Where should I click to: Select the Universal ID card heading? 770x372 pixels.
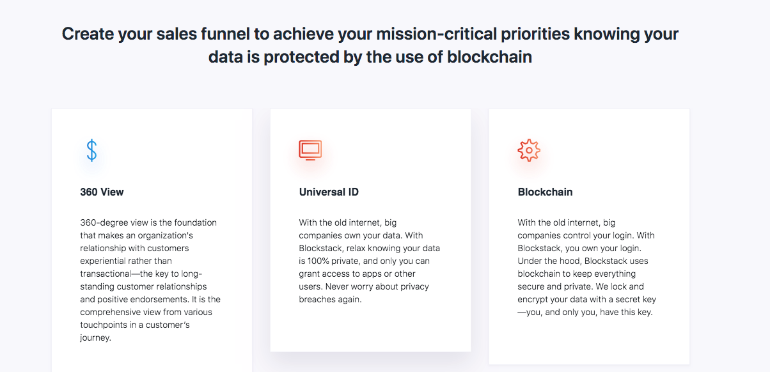tap(329, 192)
